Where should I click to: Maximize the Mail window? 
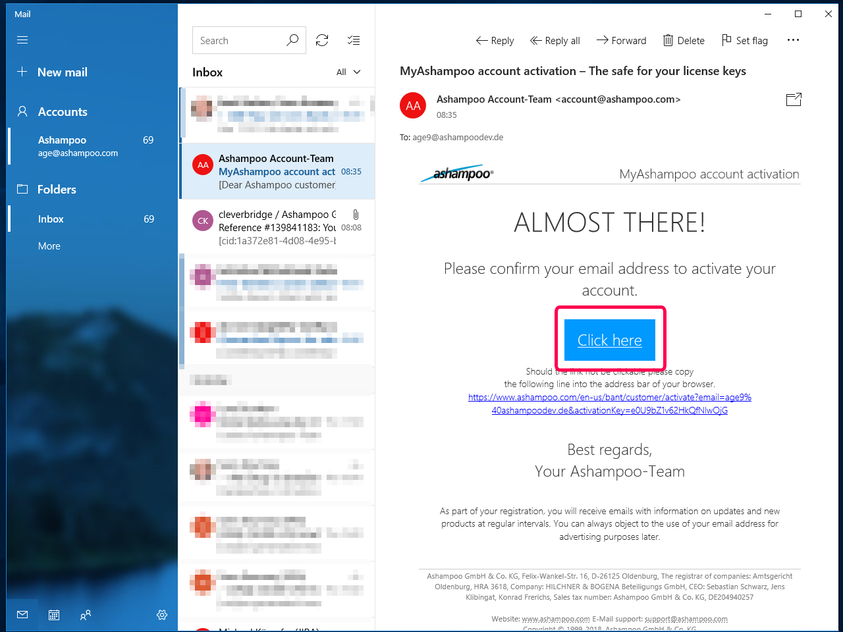pyautogui.click(x=798, y=14)
